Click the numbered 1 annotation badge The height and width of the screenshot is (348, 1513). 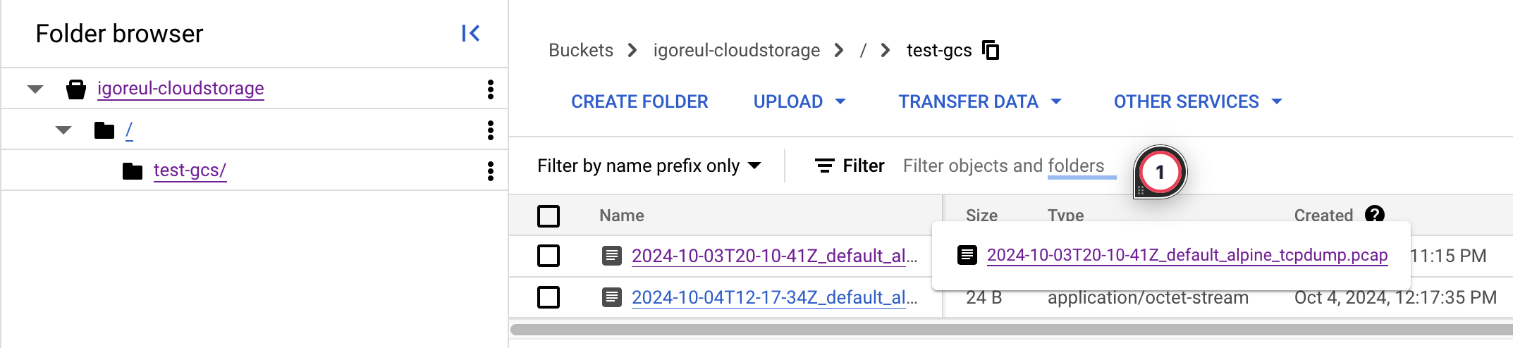pyautogui.click(x=1160, y=171)
